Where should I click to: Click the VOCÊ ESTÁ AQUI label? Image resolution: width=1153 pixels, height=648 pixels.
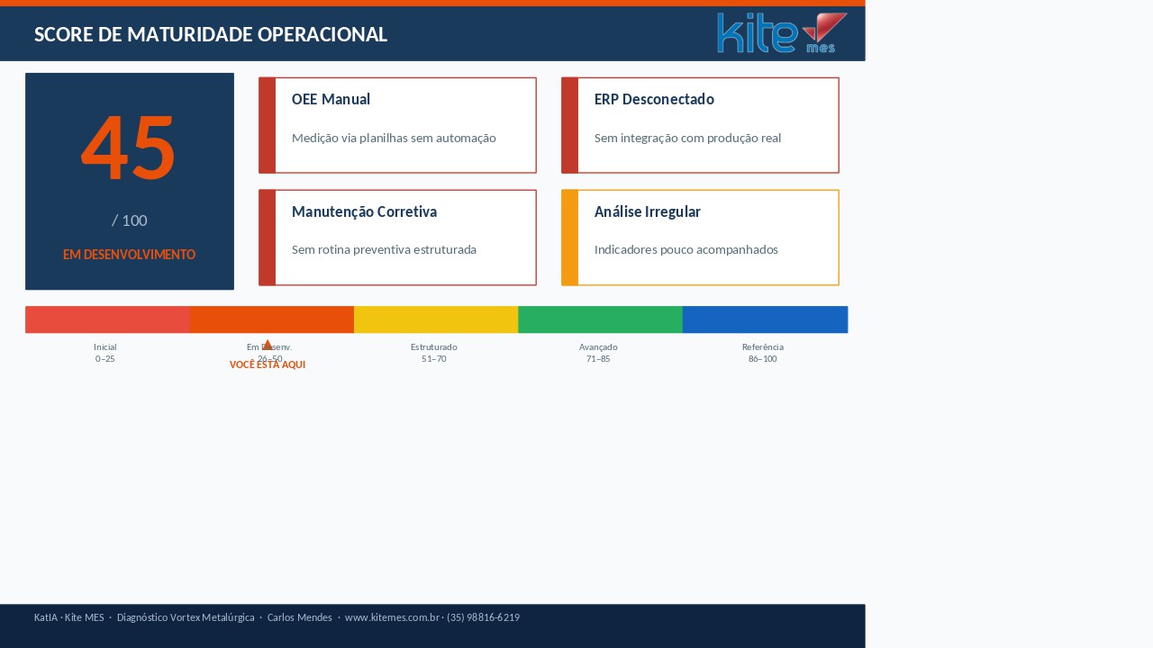pyautogui.click(x=268, y=364)
